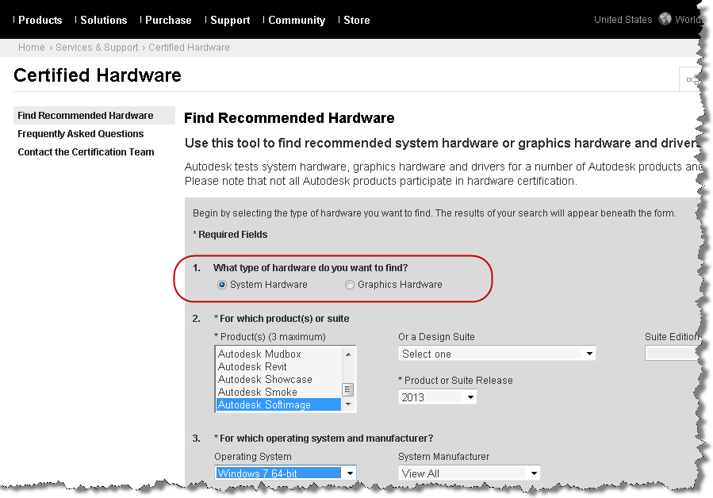Click Contact the Certification Team link
The width and height of the screenshot is (713, 498).
click(x=86, y=152)
